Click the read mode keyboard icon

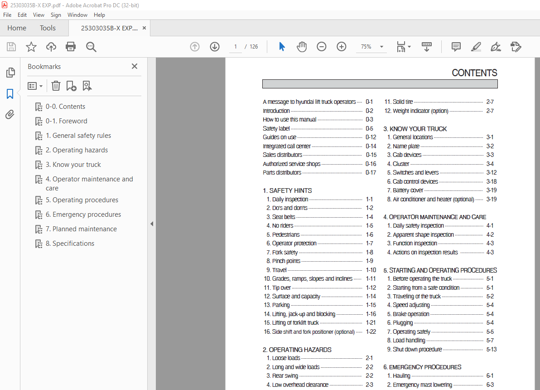pyautogui.click(x=427, y=47)
